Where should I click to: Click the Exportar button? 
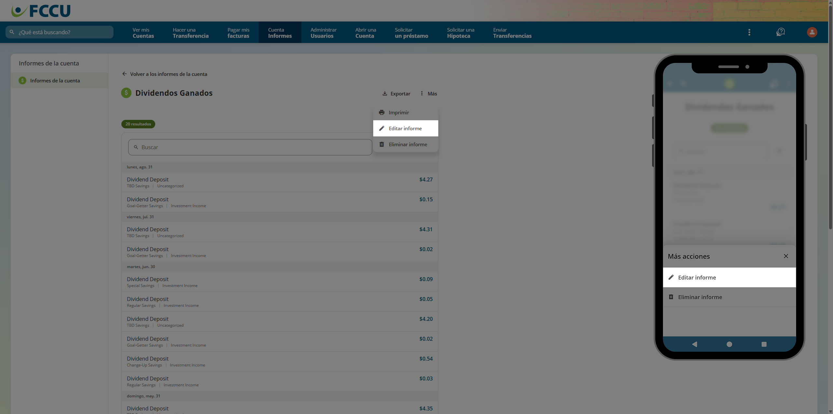tap(396, 93)
